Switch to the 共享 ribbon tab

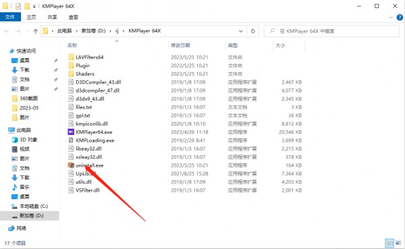tap(52, 17)
